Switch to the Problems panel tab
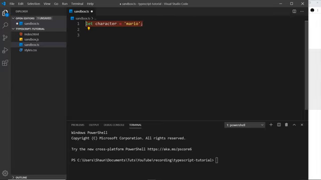The width and height of the screenshot is (321, 180). click(78, 125)
